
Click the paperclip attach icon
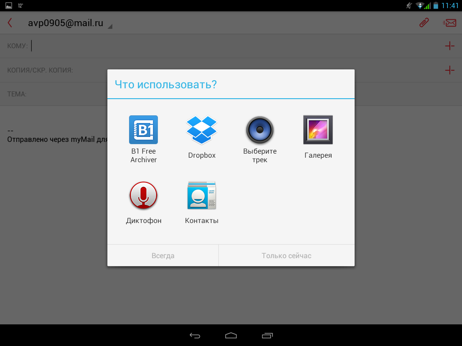pyautogui.click(x=424, y=23)
